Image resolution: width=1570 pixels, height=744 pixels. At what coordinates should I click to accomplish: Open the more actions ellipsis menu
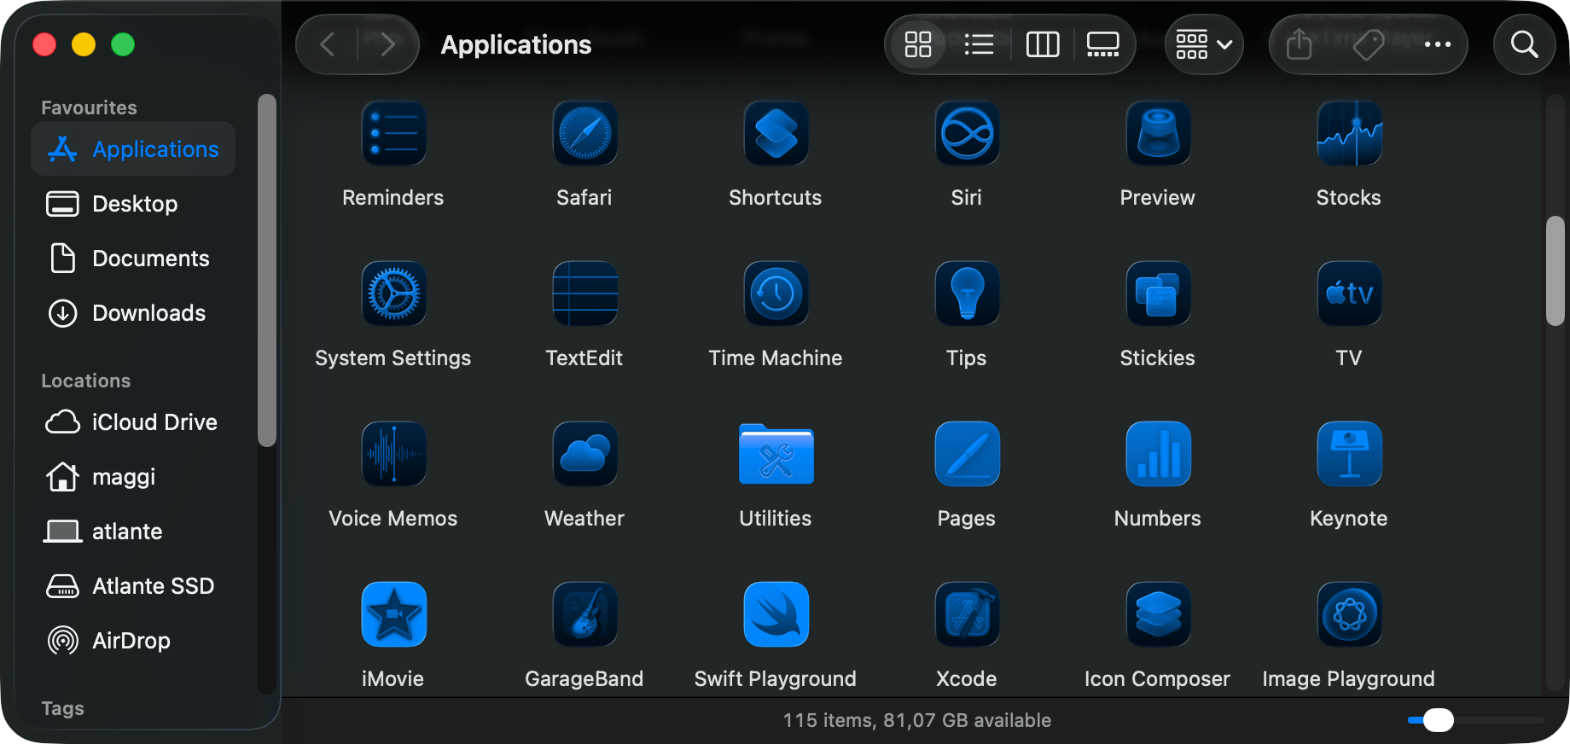coord(1438,44)
